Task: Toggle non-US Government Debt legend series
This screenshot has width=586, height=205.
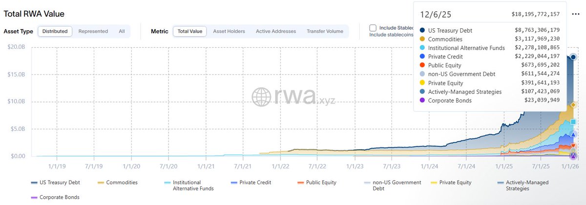Action: point(394,185)
